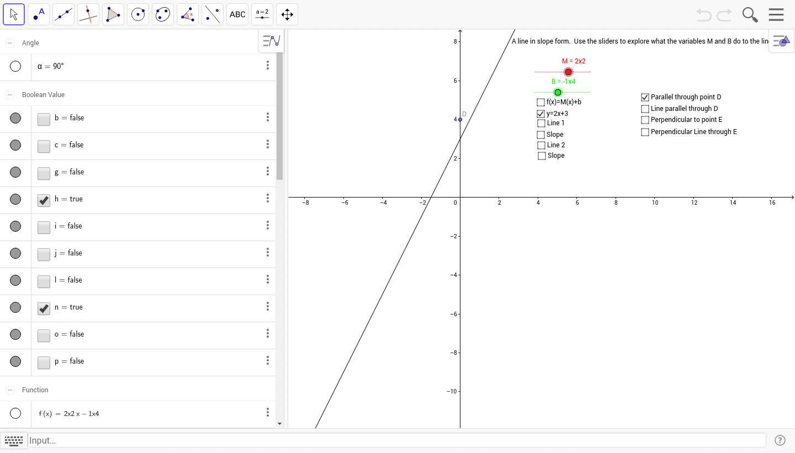
Task: Click the 'A line in slope form' description text
Action: point(640,41)
